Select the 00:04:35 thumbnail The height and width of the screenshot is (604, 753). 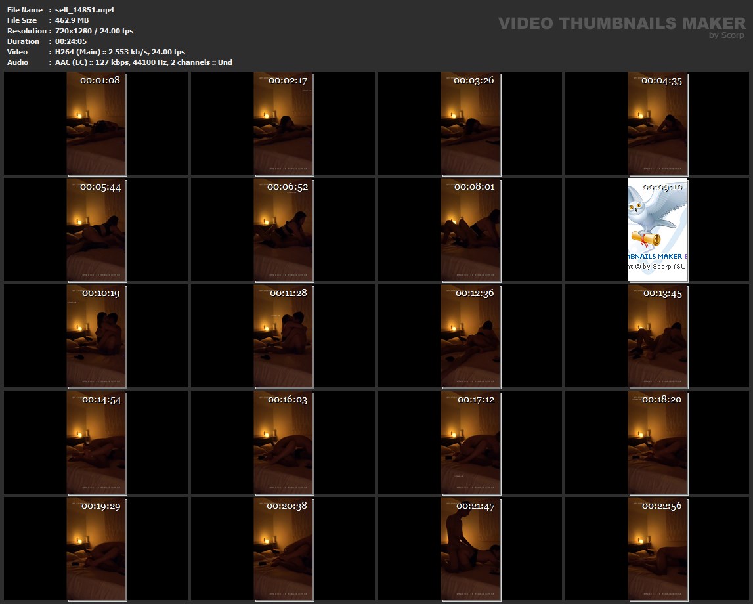pos(658,123)
